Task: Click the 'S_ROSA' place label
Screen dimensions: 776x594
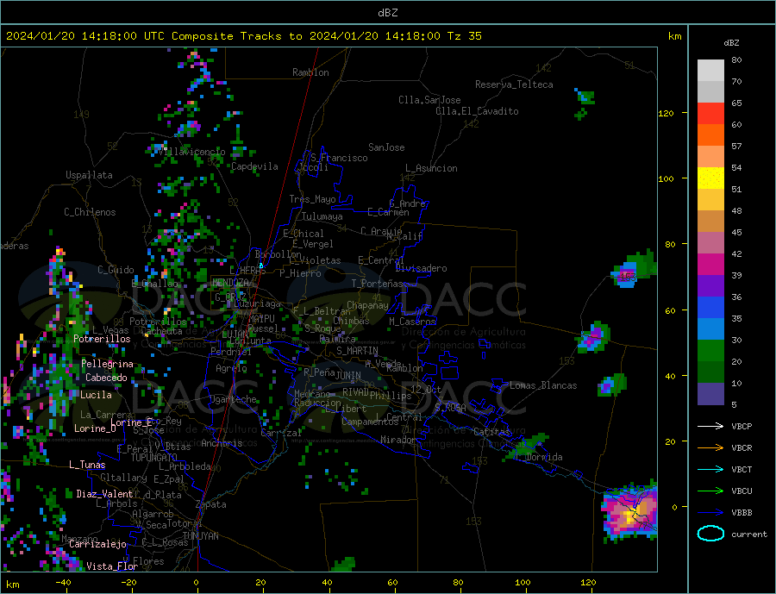Action: pos(450,408)
